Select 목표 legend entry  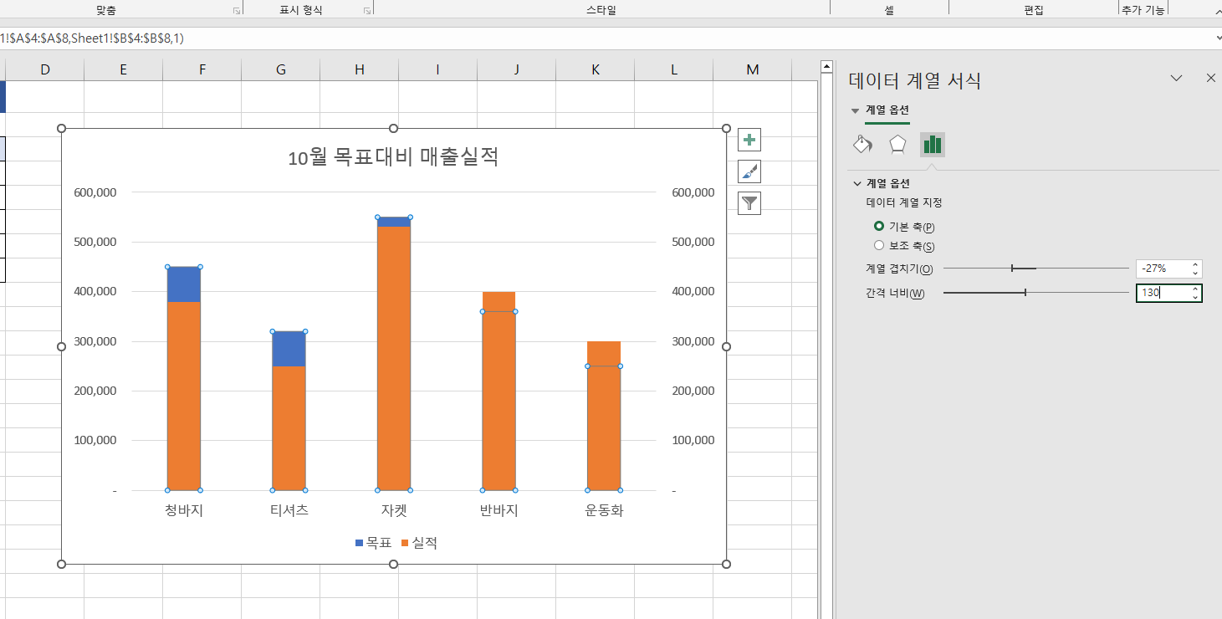click(x=373, y=543)
